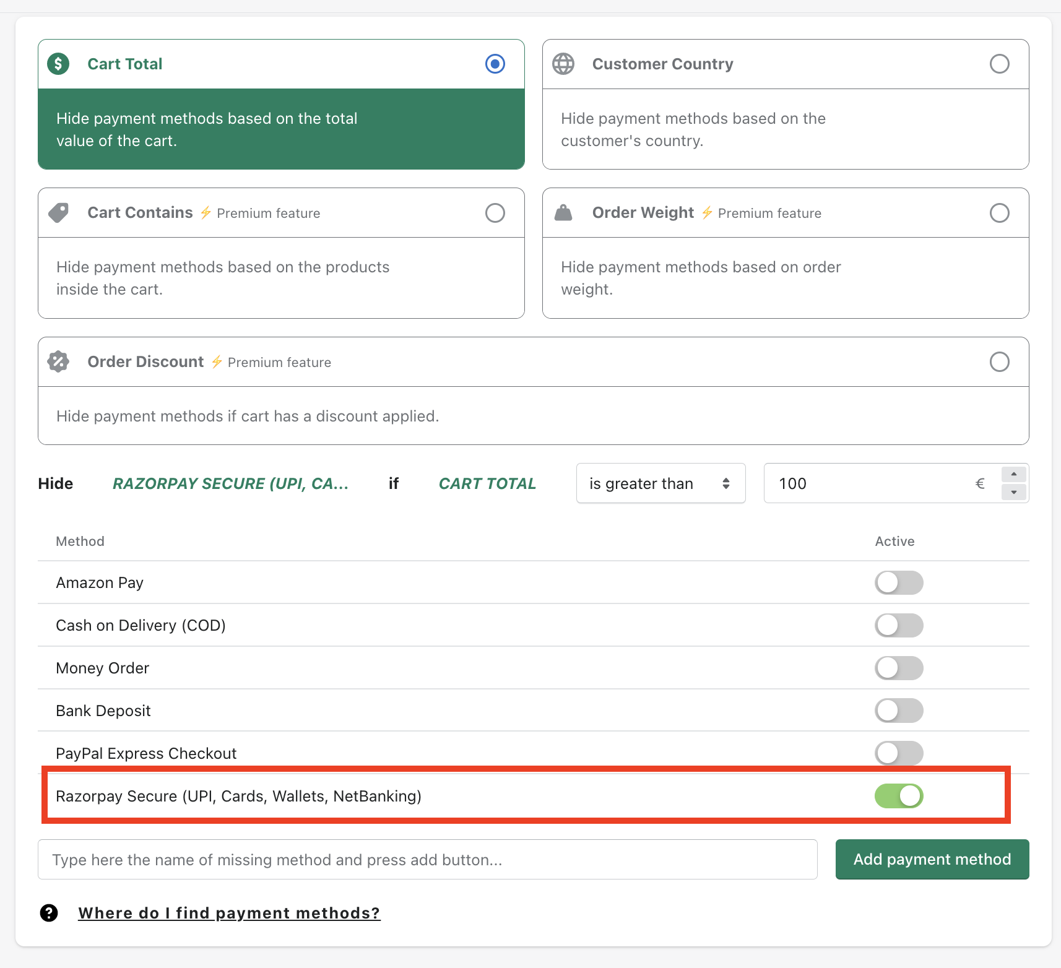
Task: Click the euro currency symbol
Action: tap(980, 483)
